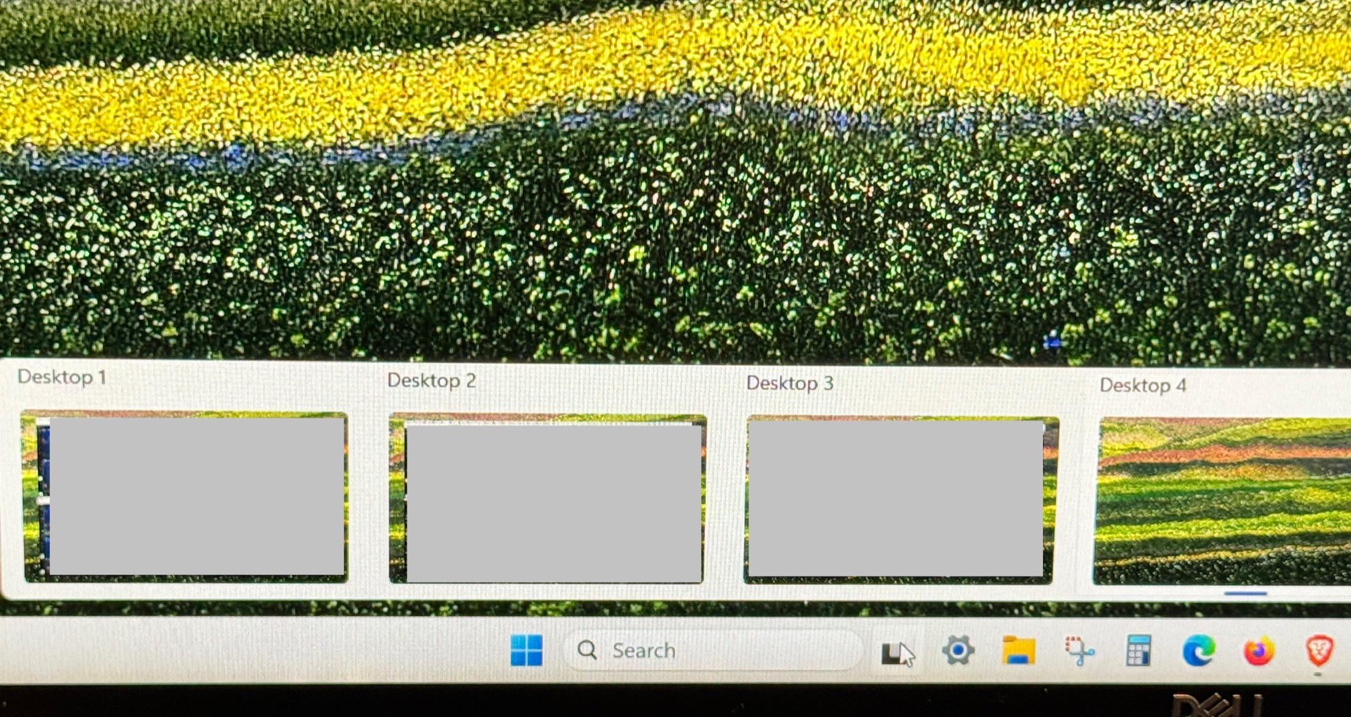
Task: Click the Desktop 3 name label
Action: (x=790, y=383)
